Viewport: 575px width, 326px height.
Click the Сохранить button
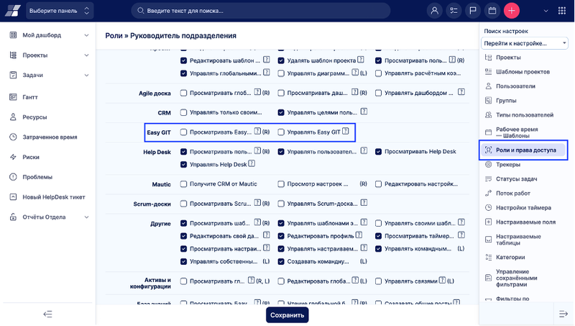pyautogui.click(x=287, y=315)
